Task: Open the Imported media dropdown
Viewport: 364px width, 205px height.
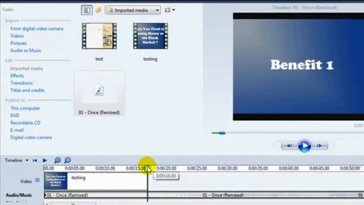Action: [134, 10]
